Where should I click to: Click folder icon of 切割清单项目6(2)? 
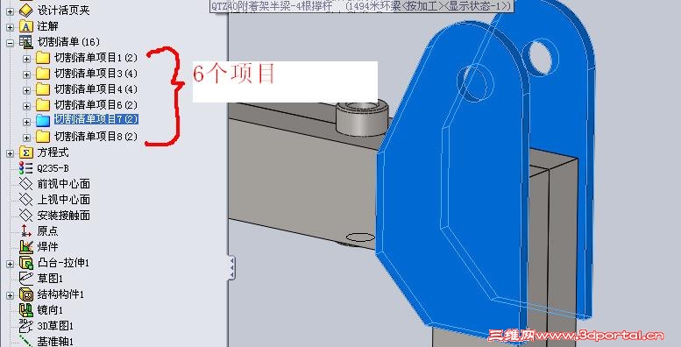[43, 104]
